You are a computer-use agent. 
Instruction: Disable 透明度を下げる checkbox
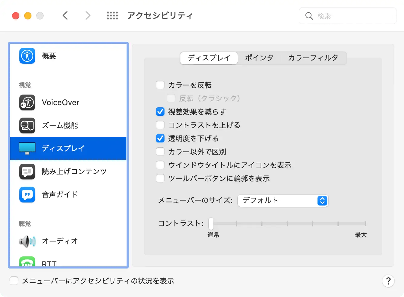coord(160,138)
